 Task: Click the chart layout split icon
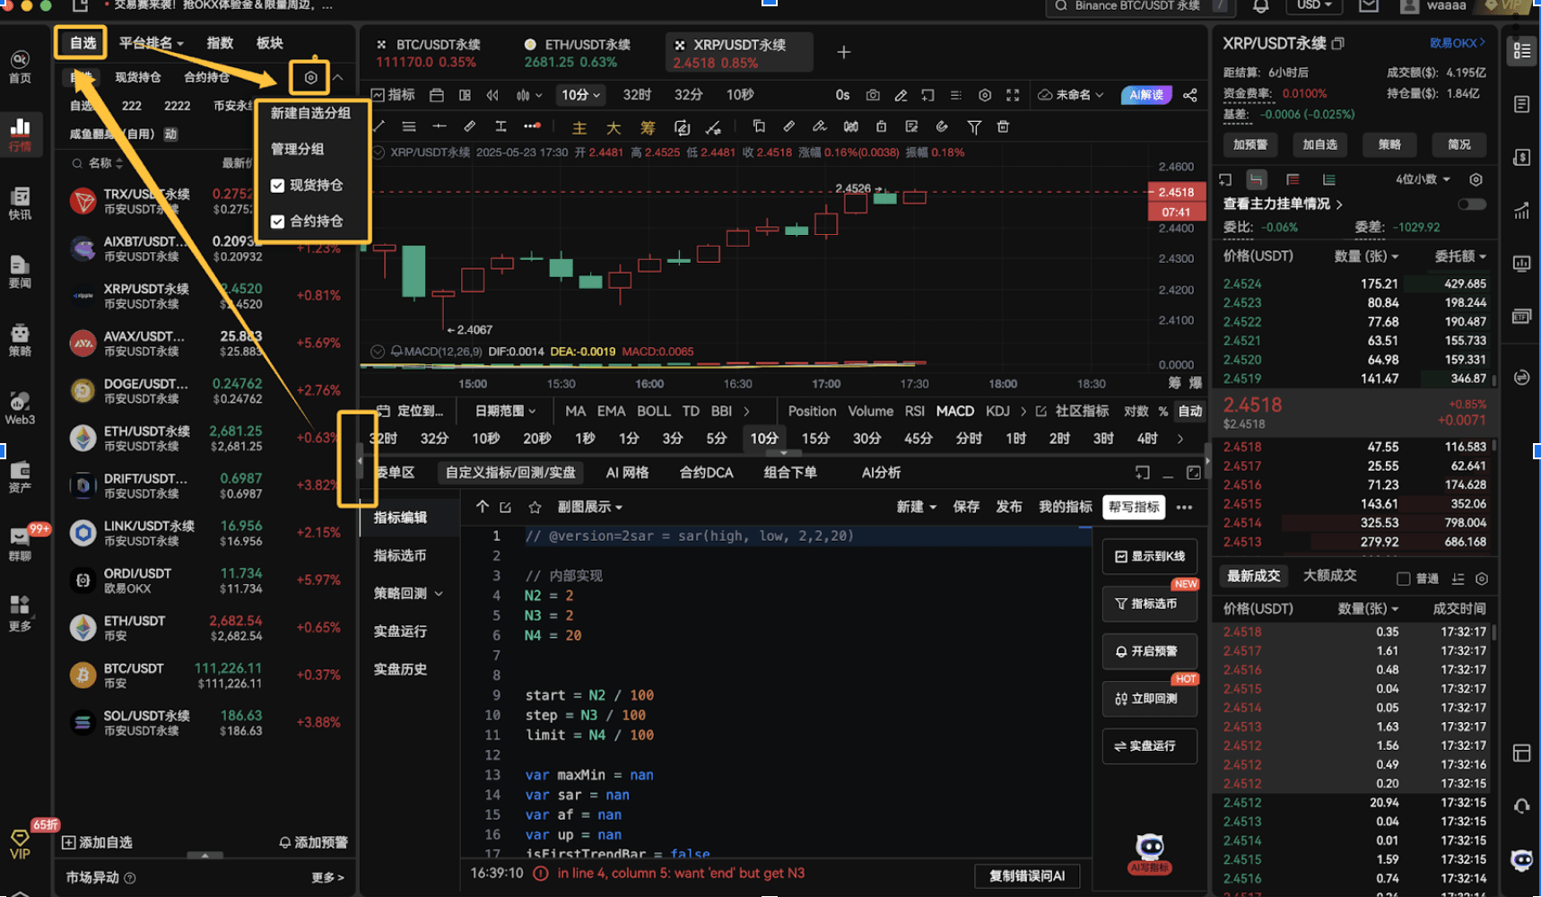pyautogui.click(x=465, y=95)
